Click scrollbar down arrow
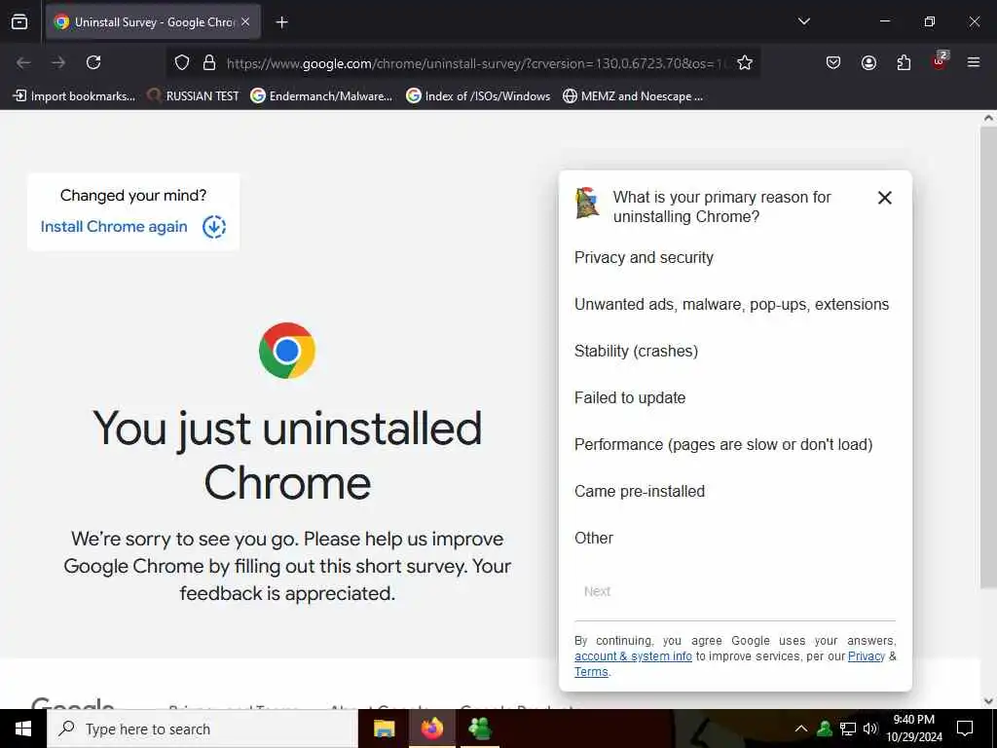This screenshot has height=748, width=997. pyautogui.click(x=988, y=701)
